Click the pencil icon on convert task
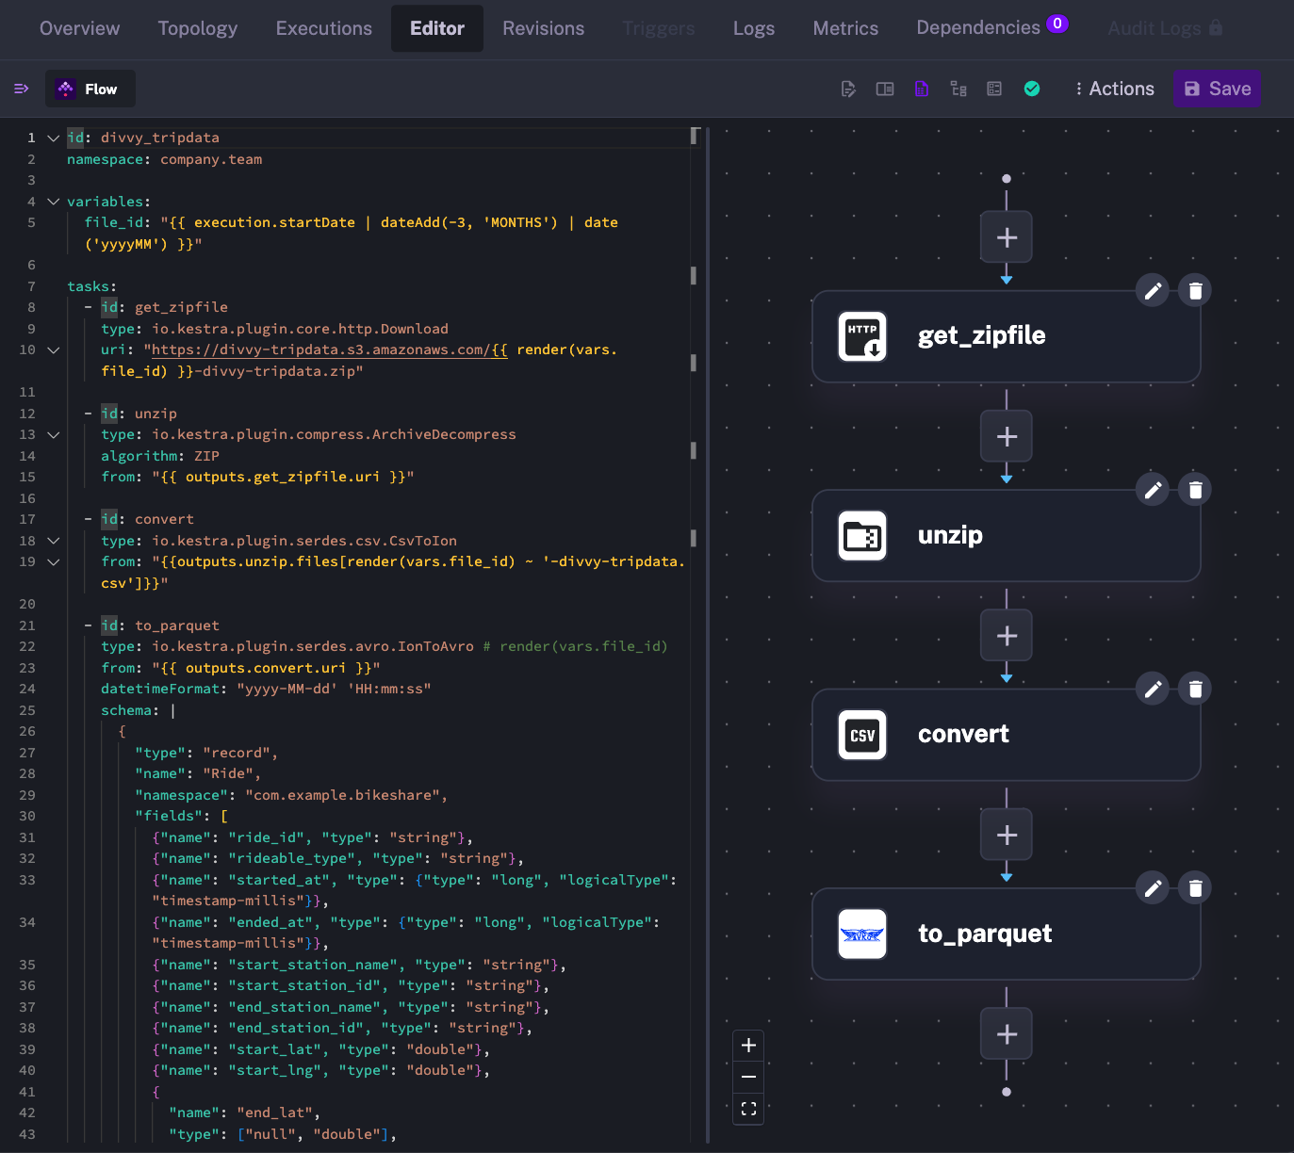 pos(1152,690)
